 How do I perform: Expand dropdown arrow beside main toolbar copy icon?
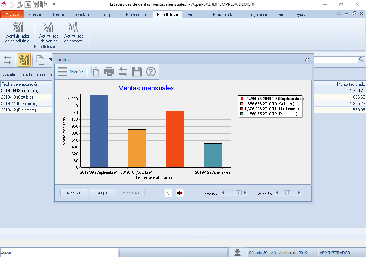(50, 60)
